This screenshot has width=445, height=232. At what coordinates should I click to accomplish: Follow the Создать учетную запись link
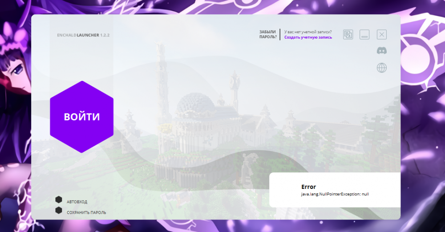pos(308,37)
